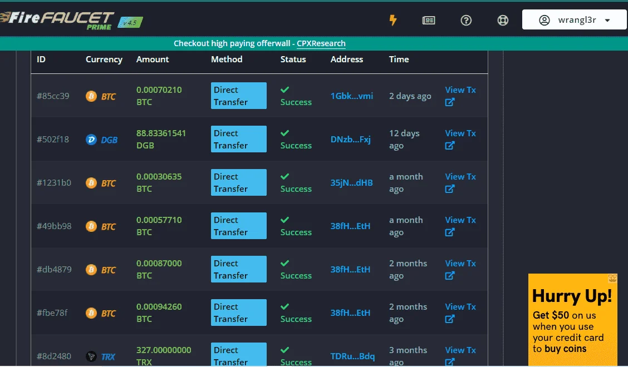The height and width of the screenshot is (367, 628).
Task: Click Direct Transfer badge in row #1231b0
Action: 239,182
